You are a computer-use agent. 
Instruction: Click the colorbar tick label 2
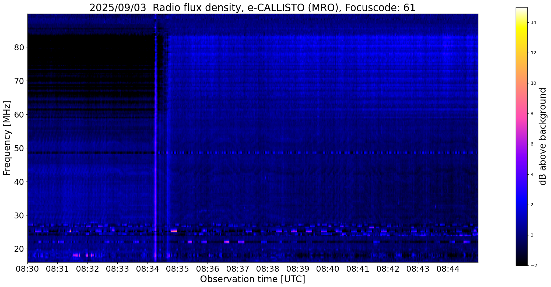[x=532, y=205]
